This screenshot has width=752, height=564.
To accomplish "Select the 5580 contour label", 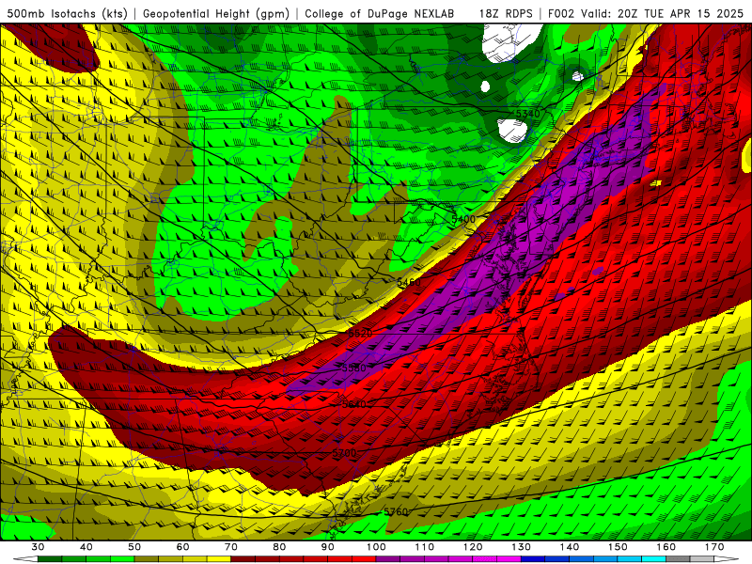I will 354,368.
